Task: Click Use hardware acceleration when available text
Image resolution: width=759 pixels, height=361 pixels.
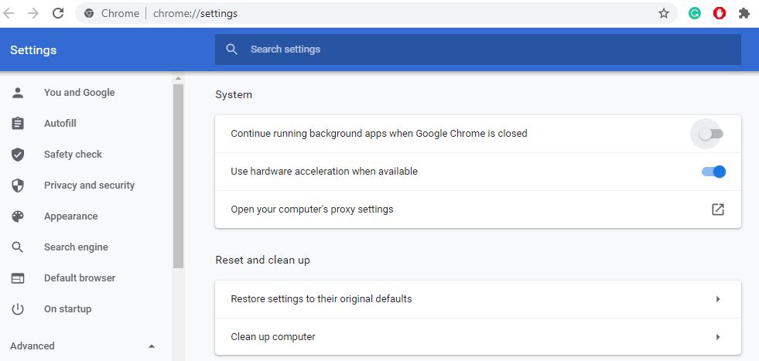Action: click(324, 172)
